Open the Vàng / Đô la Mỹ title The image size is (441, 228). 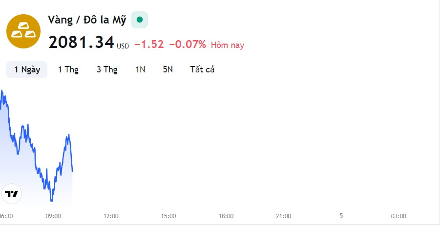point(87,20)
